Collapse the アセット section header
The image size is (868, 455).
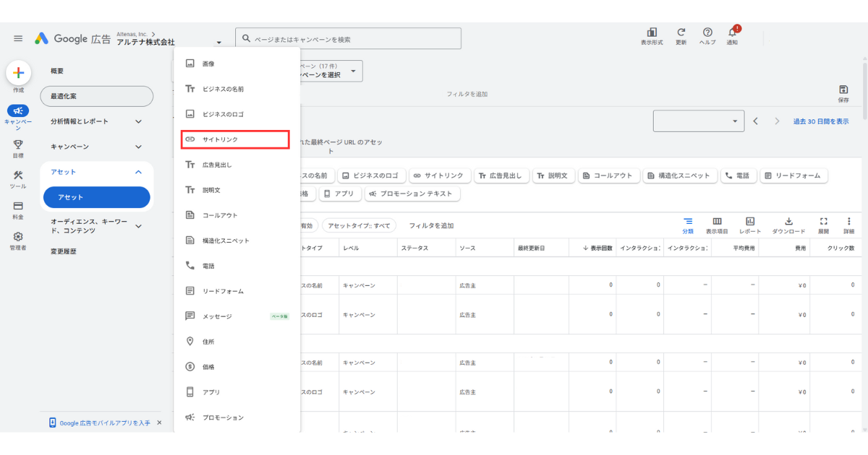tap(96, 172)
